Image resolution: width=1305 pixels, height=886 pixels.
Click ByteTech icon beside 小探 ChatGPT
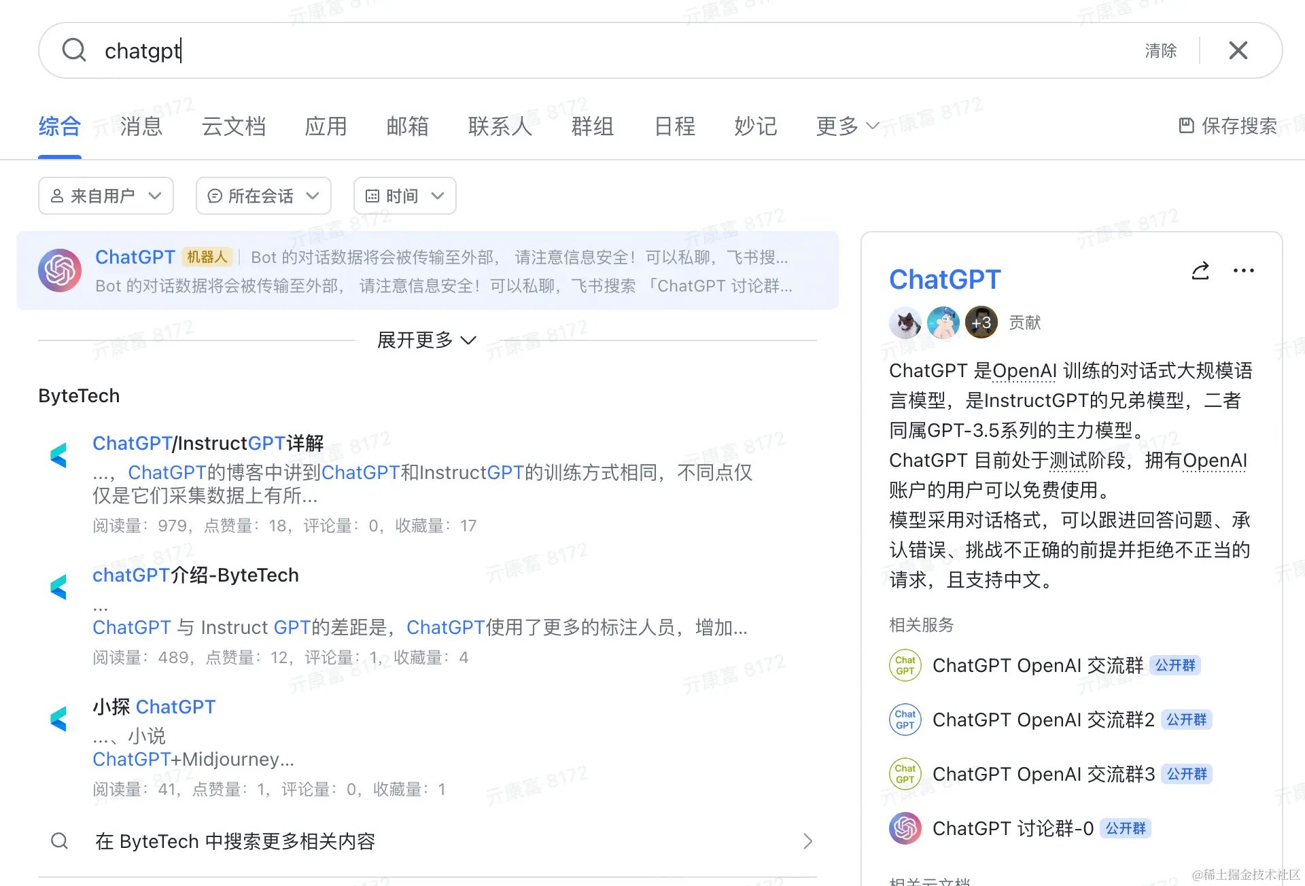(x=60, y=719)
